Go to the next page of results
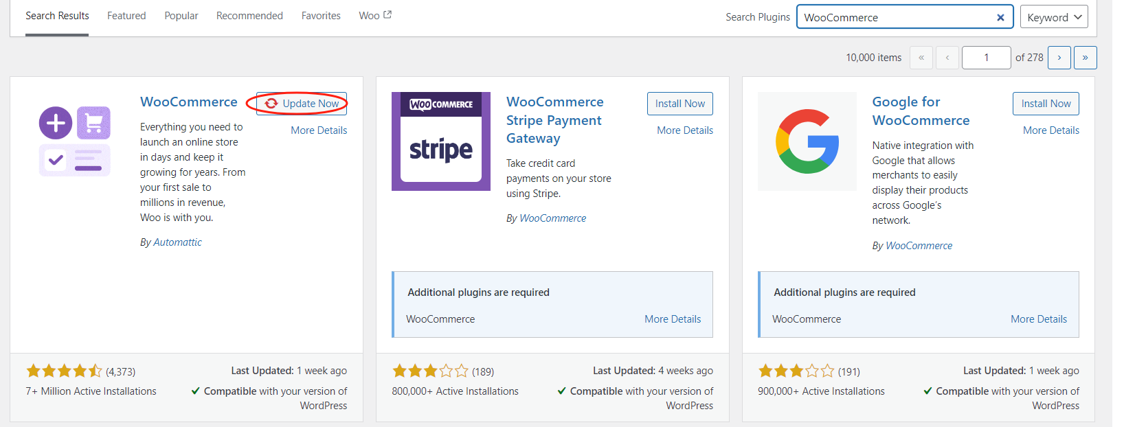Screen dimensions: 1124x427 (x=1059, y=58)
